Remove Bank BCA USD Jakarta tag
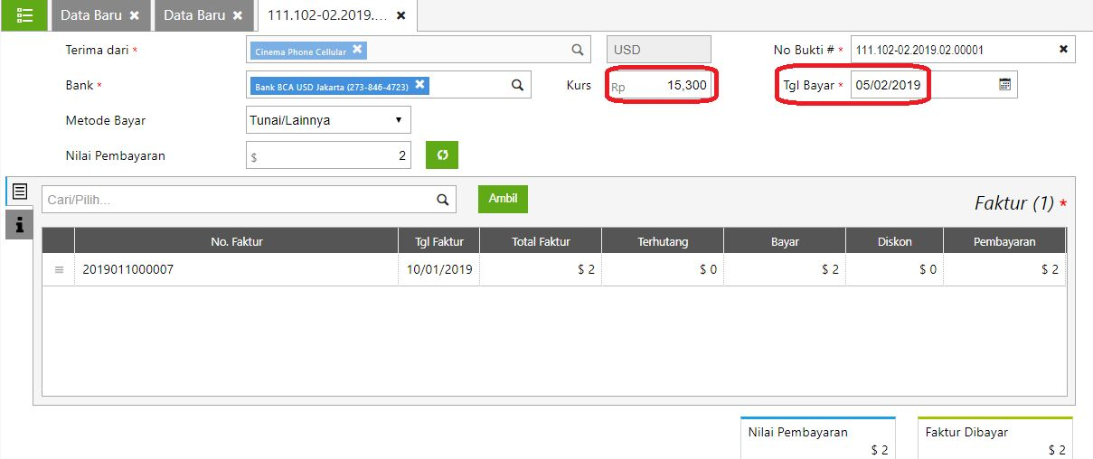 [419, 85]
